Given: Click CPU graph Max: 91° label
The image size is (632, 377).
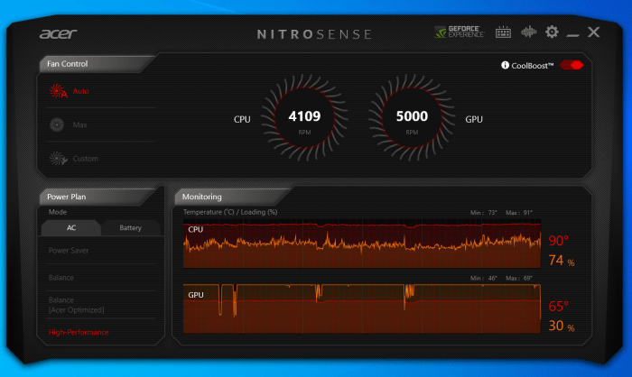Looking at the screenshot, I should (519, 212).
